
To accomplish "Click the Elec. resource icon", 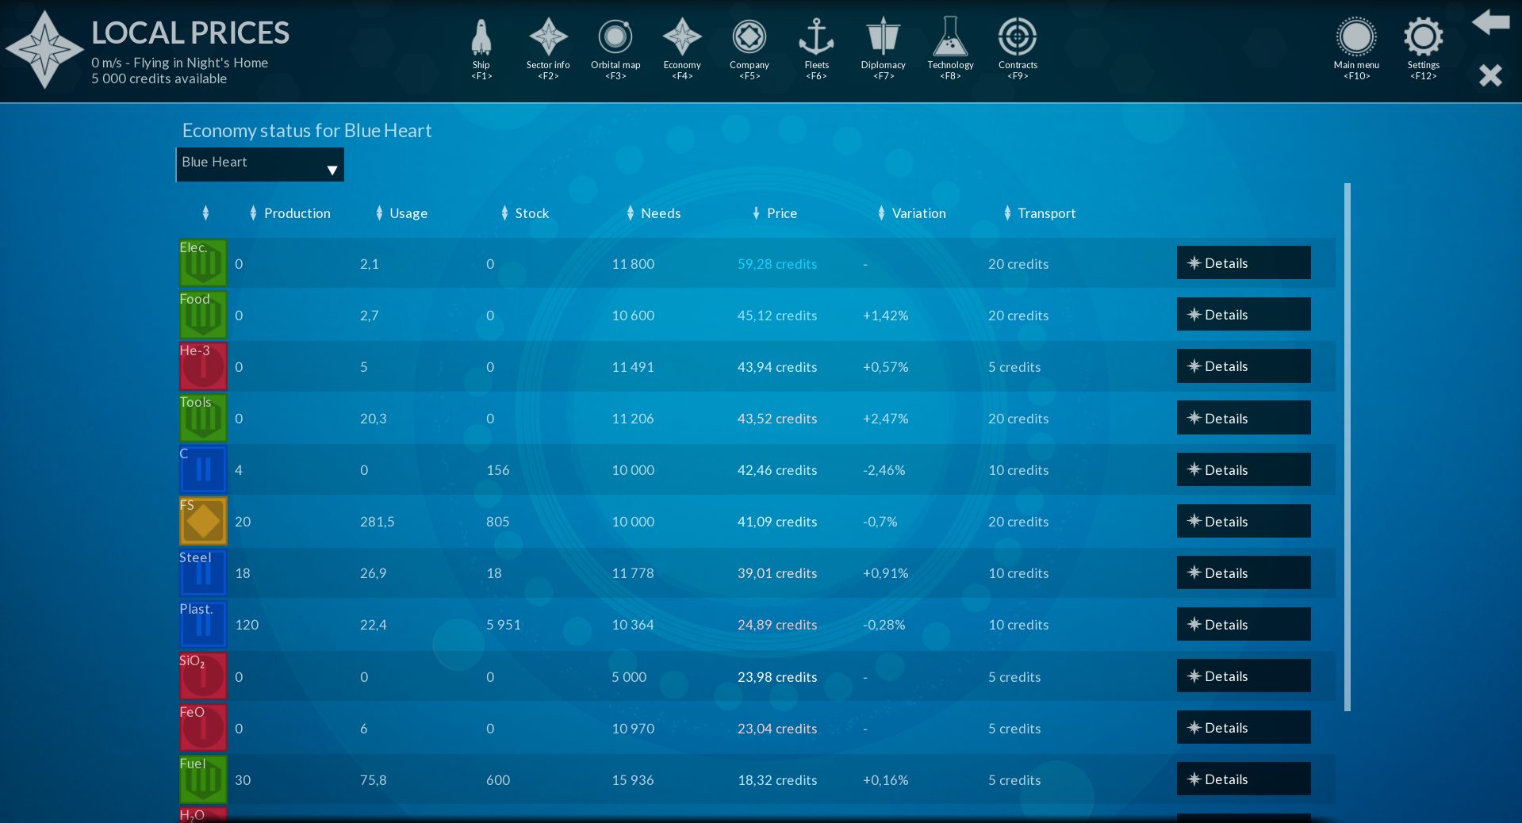I will pyautogui.click(x=203, y=262).
